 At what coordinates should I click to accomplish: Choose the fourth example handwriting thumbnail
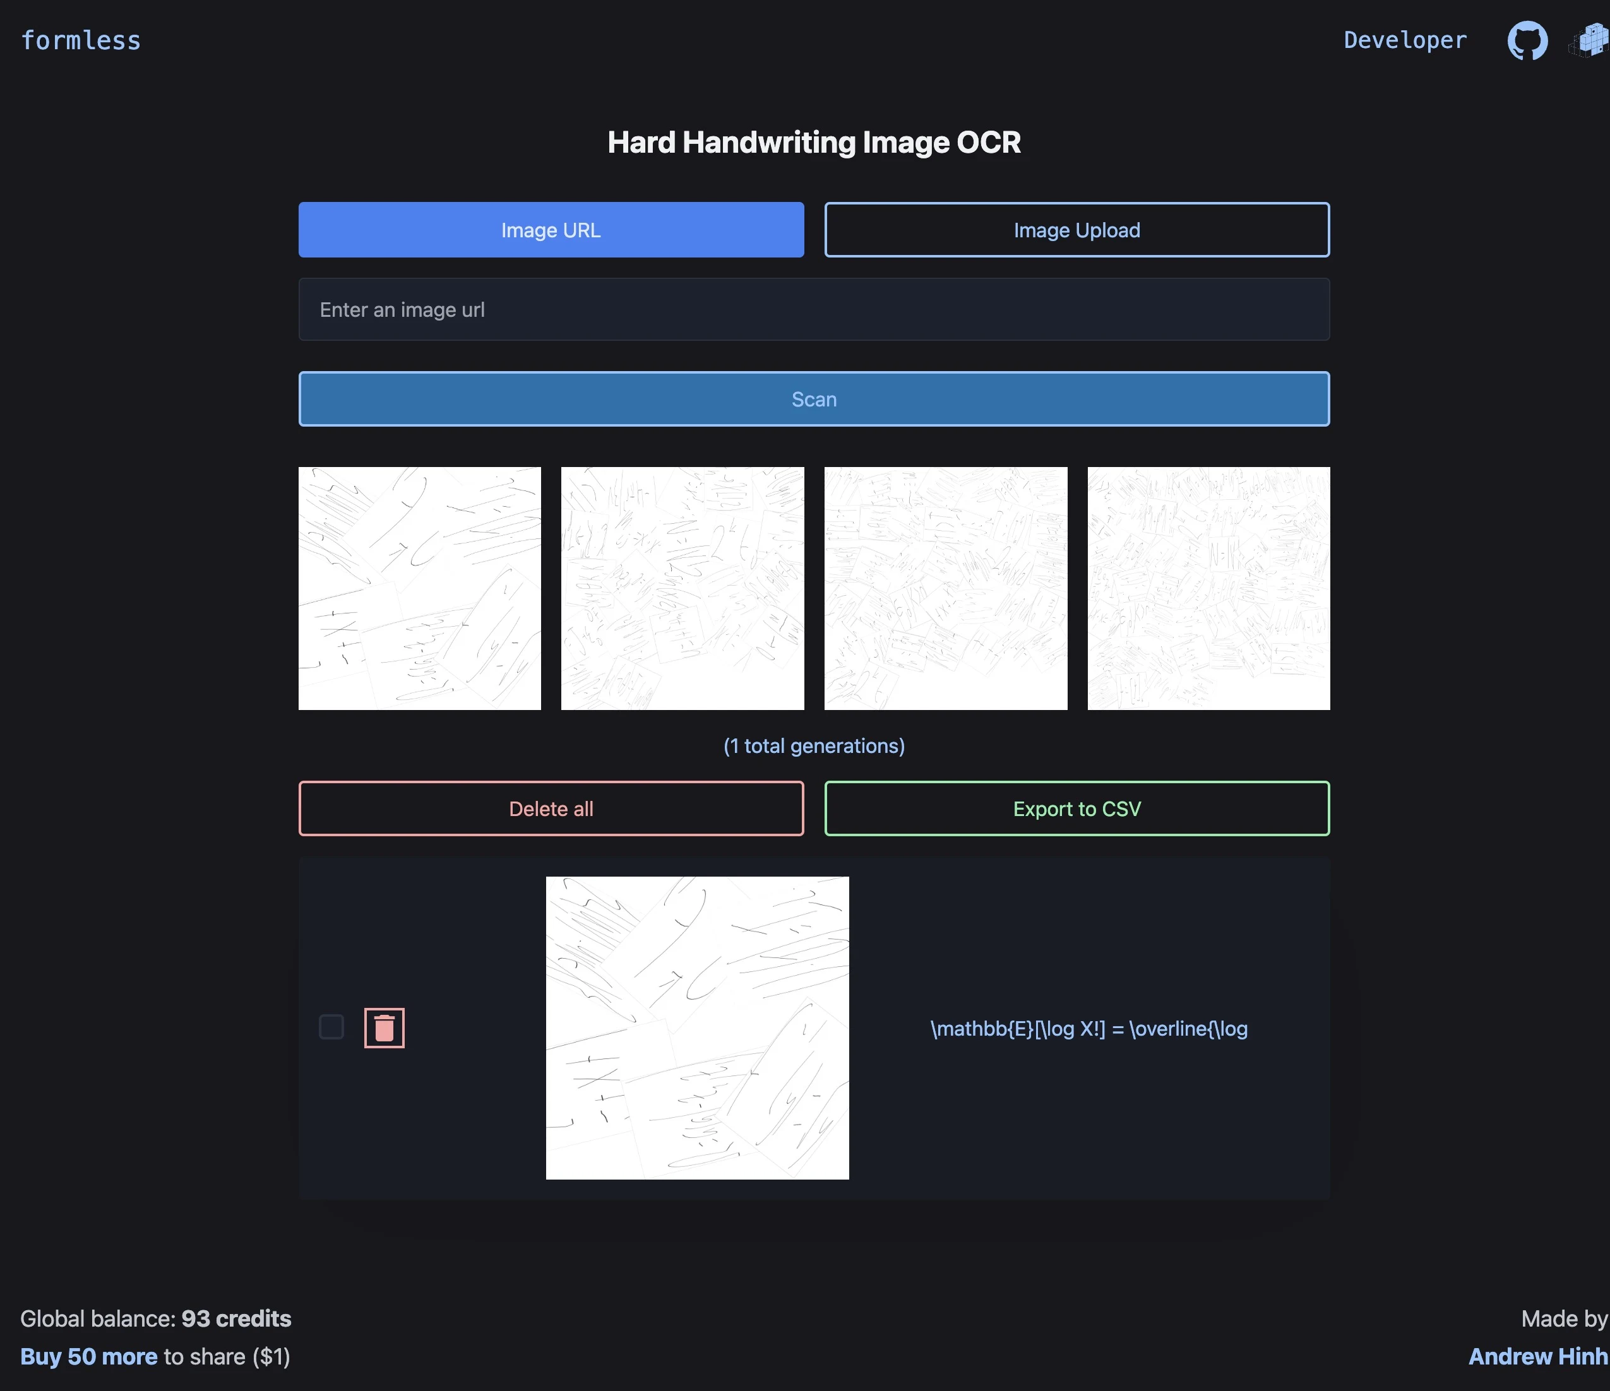(1208, 588)
